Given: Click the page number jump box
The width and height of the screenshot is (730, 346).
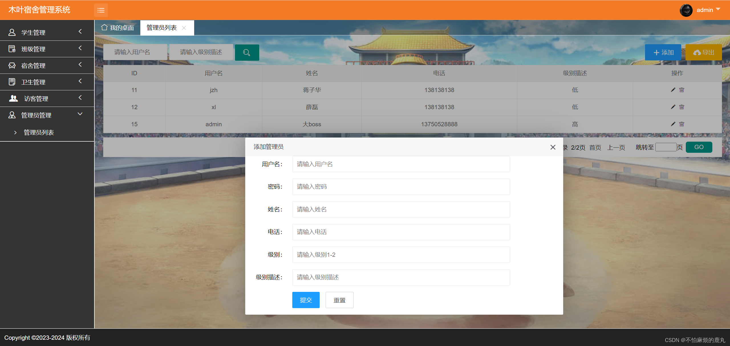Looking at the screenshot, I should [666, 147].
